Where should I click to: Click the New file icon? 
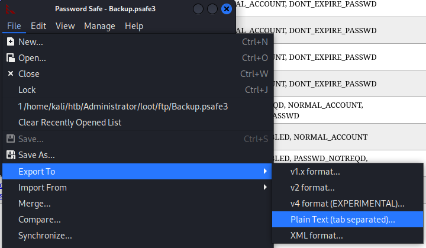[x=10, y=42]
